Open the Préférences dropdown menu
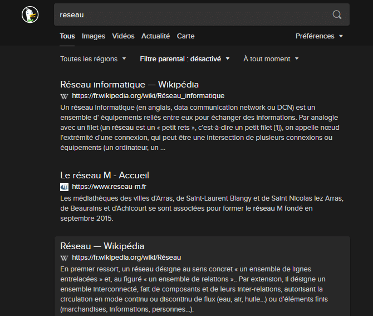The width and height of the screenshot is (373, 316). (x=319, y=36)
